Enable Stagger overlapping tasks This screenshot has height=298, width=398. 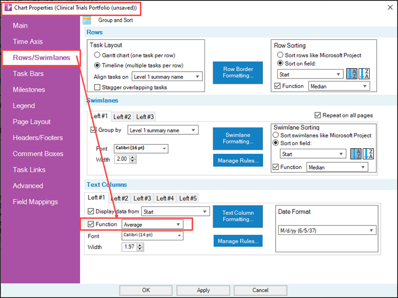pyautogui.click(x=97, y=88)
